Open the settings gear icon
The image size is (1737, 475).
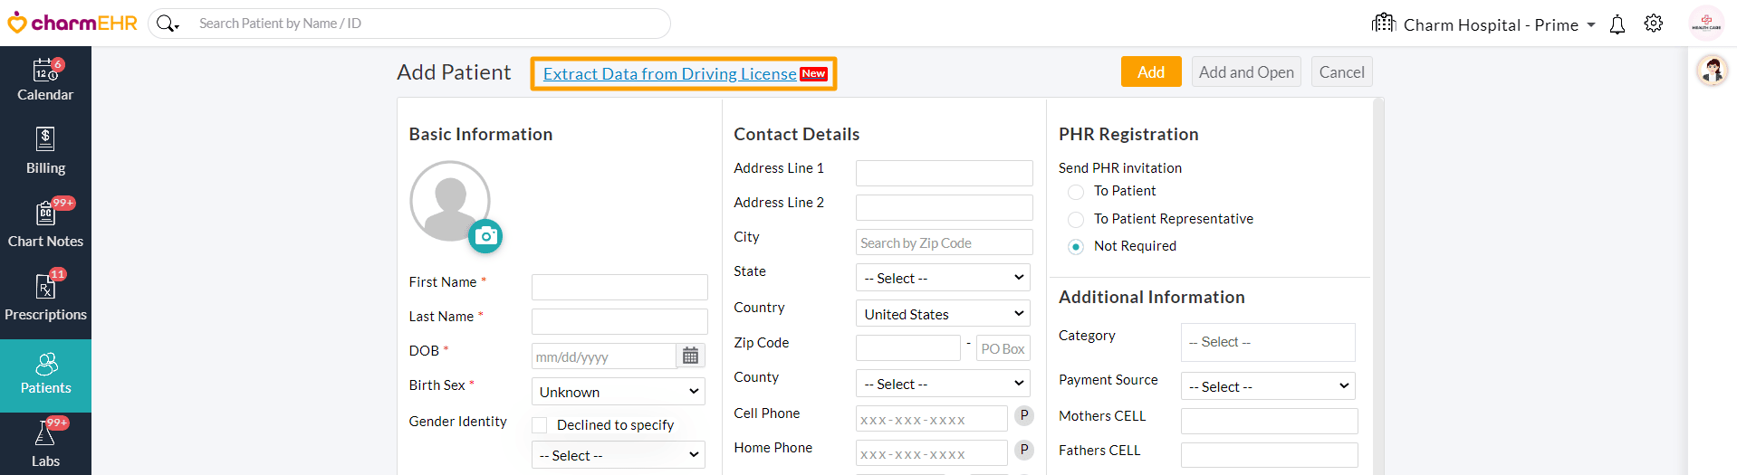click(1654, 24)
